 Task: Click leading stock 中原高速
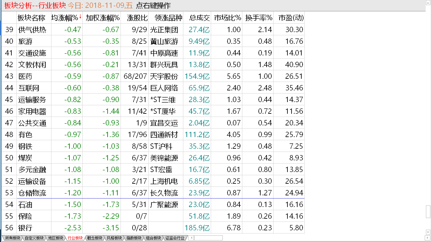pos(164,53)
